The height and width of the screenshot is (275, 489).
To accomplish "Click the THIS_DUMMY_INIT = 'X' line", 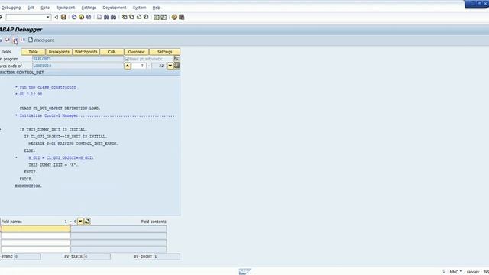I will (x=53, y=165).
